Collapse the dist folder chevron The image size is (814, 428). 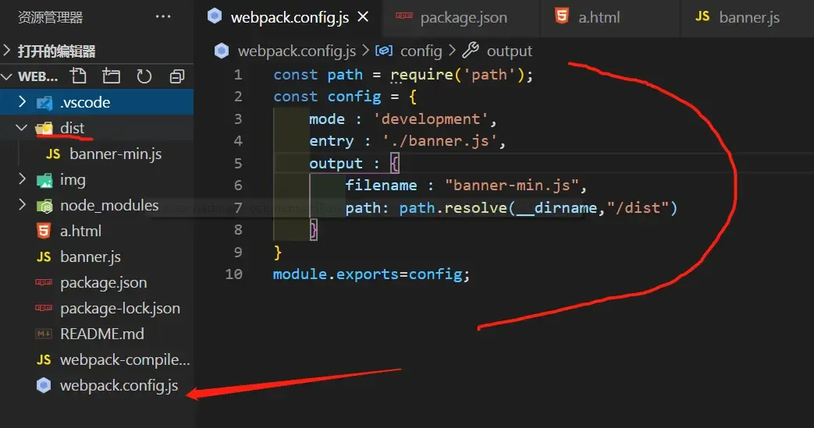pos(22,127)
